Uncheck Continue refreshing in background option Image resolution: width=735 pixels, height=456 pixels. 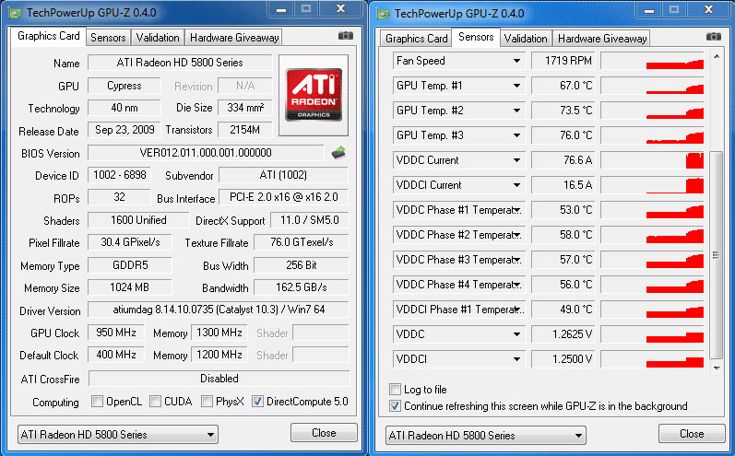coord(395,406)
